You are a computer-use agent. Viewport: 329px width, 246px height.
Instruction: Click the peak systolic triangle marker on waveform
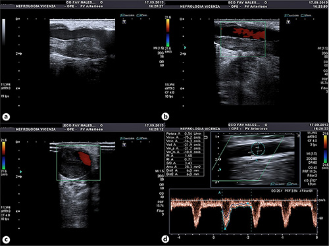pos(225,229)
